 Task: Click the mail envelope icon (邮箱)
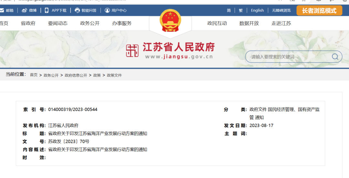click(2, 10)
